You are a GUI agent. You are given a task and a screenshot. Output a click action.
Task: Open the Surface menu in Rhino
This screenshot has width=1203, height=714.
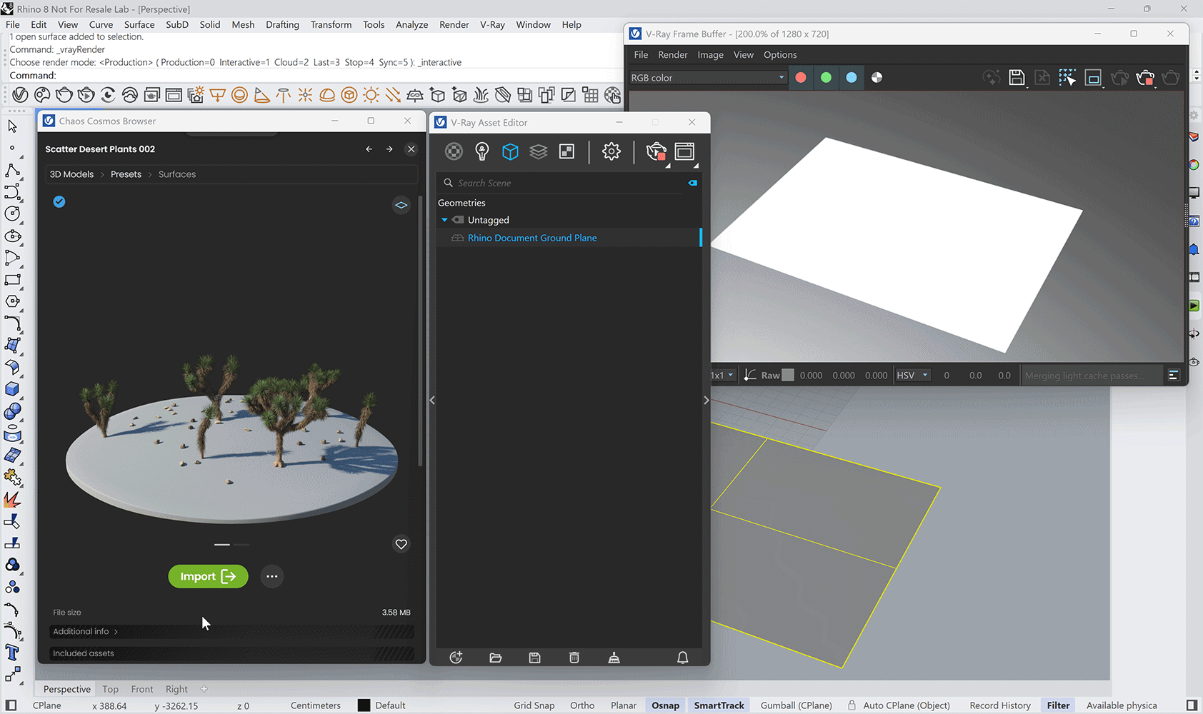click(x=139, y=24)
